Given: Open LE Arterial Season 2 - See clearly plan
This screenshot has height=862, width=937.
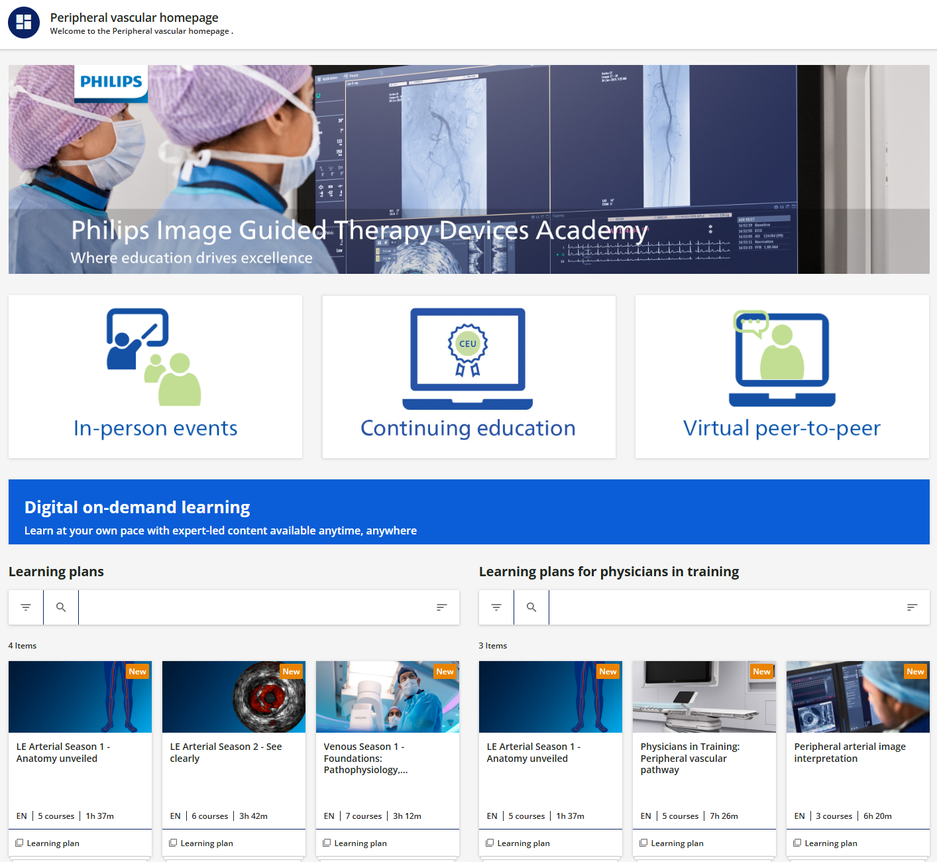Looking at the screenshot, I should click(226, 753).
